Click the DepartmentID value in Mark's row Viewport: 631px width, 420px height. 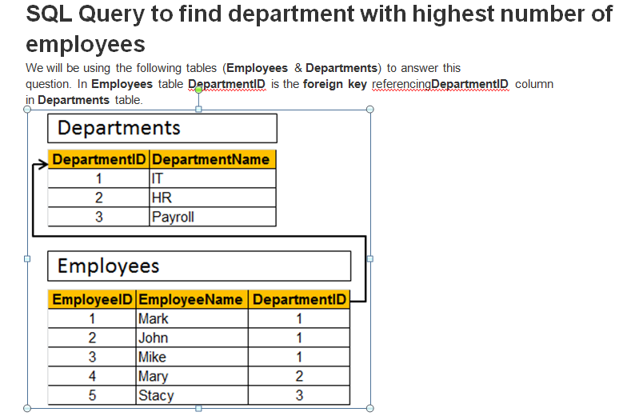(299, 318)
